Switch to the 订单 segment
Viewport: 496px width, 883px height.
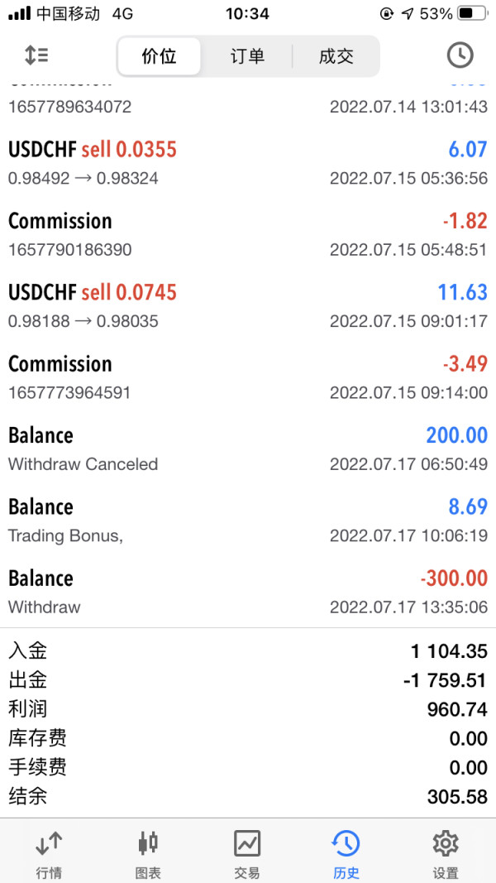tap(247, 56)
